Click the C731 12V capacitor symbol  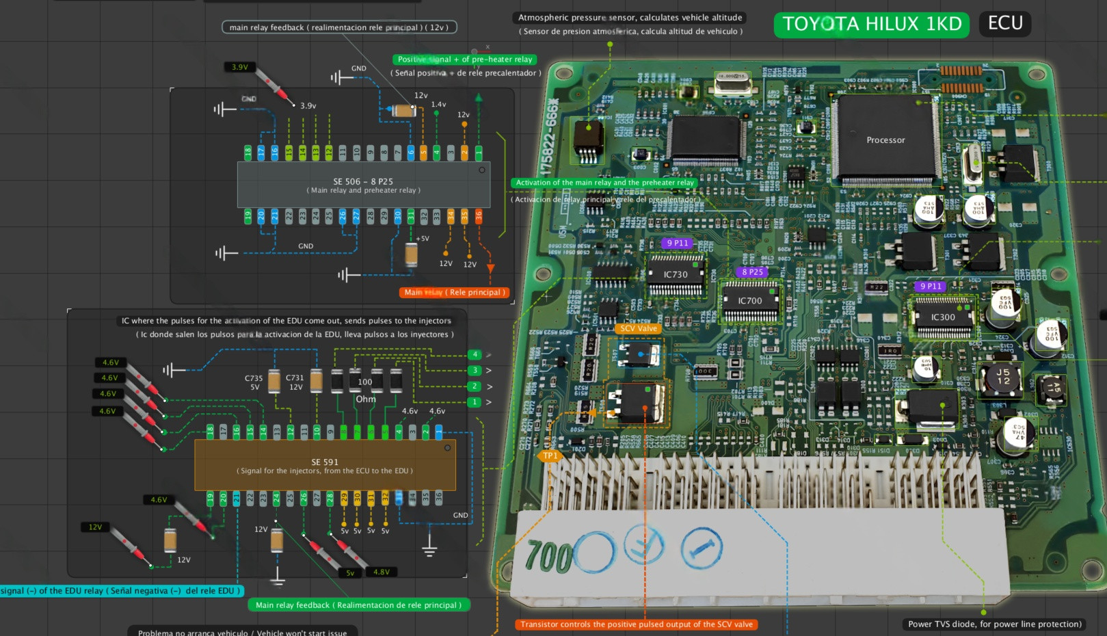316,381
